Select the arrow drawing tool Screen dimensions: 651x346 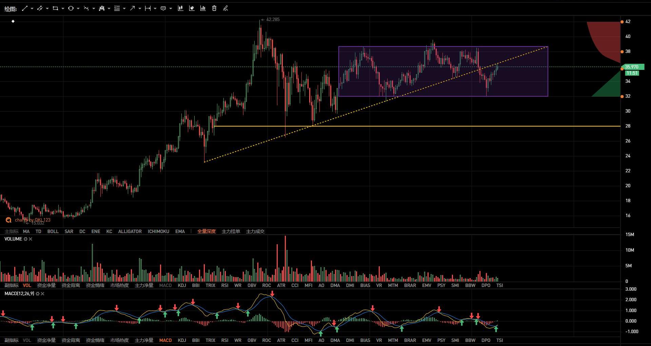pyautogui.click(x=132, y=8)
